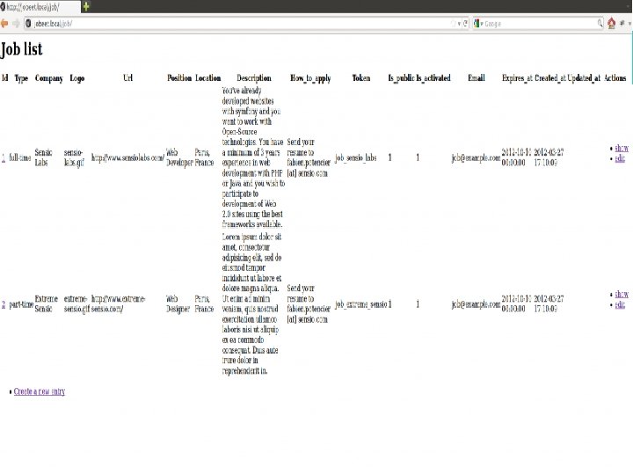The height and width of the screenshot is (475, 633).
Task: Click the Sensio Labs job description text
Action: 253,157
